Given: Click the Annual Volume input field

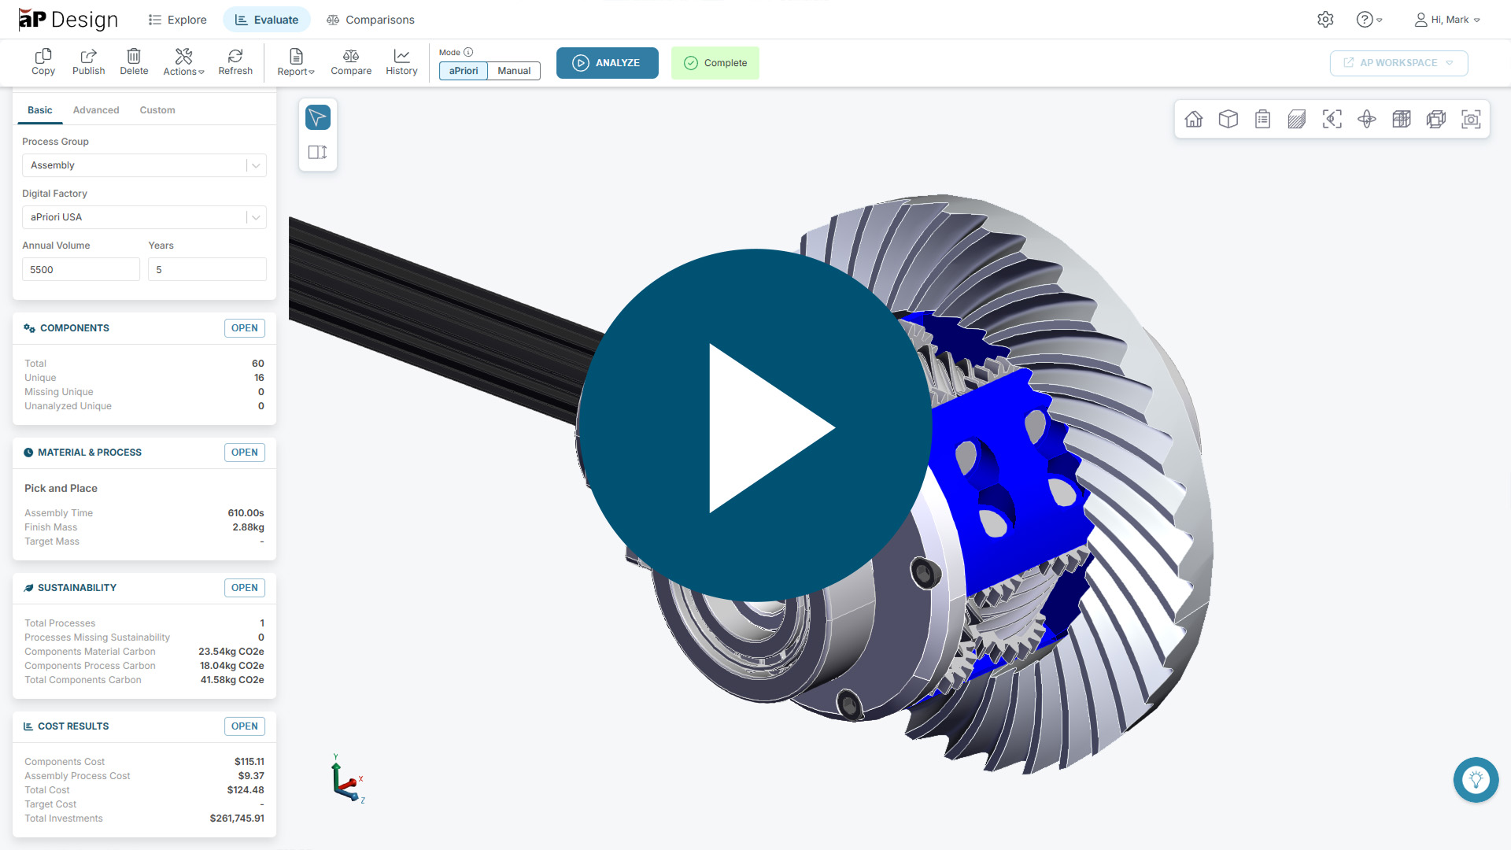Looking at the screenshot, I should [x=80, y=270].
